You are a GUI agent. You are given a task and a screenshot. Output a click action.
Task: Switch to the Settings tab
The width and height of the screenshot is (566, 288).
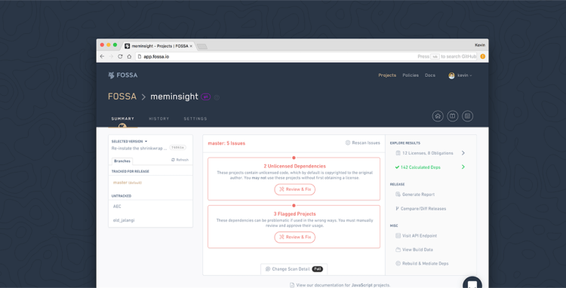pyautogui.click(x=195, y=118)
